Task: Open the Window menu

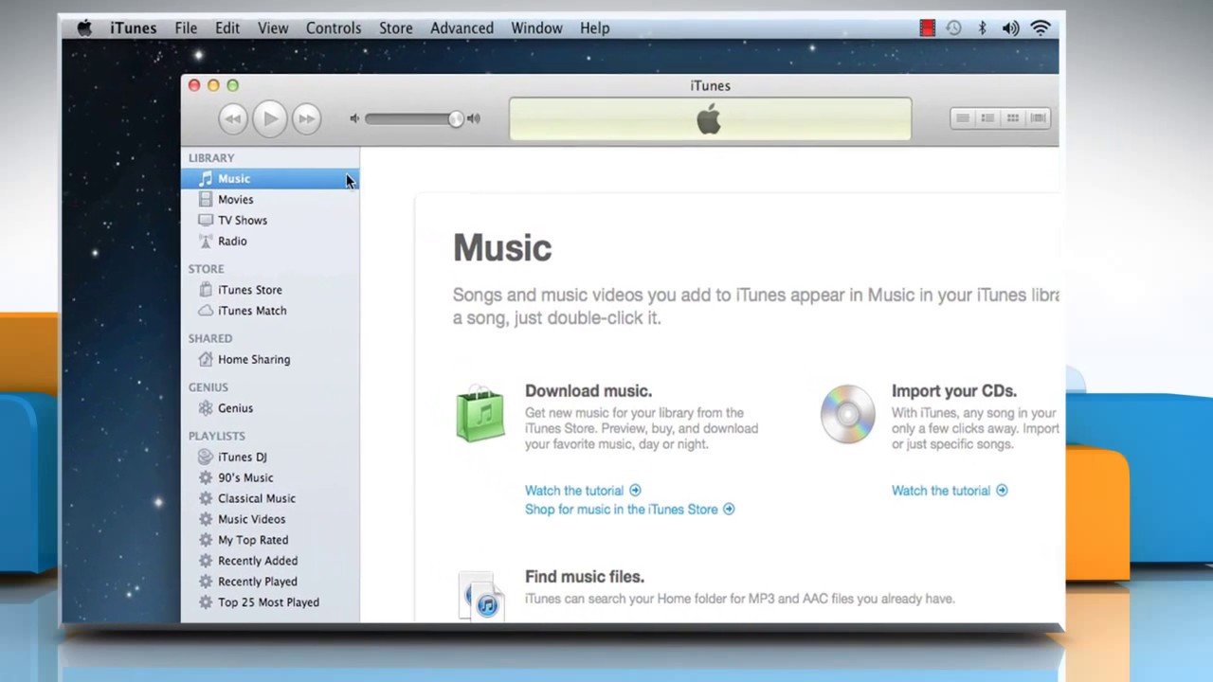Action: coord(536,28)
